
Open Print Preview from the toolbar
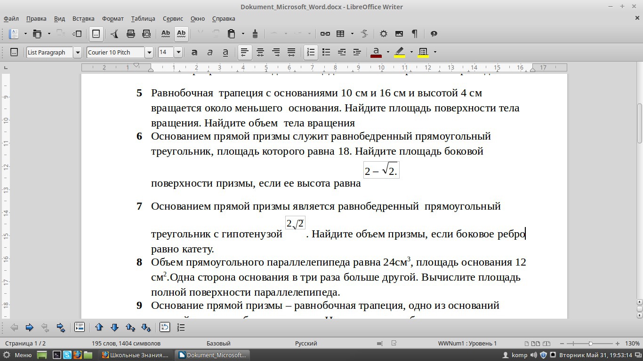pyautogui.click(x=146, y=34)
